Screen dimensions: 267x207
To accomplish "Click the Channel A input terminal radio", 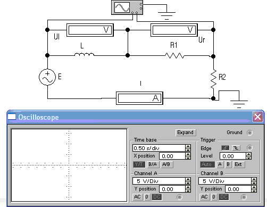I will [x=179, y=197].
